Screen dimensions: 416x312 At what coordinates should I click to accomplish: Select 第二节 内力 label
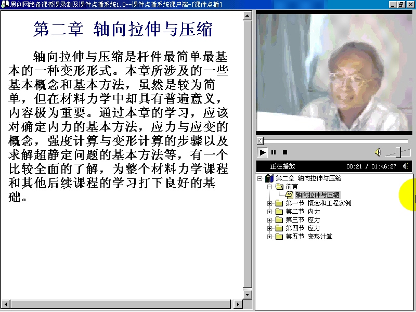(303, 212)
